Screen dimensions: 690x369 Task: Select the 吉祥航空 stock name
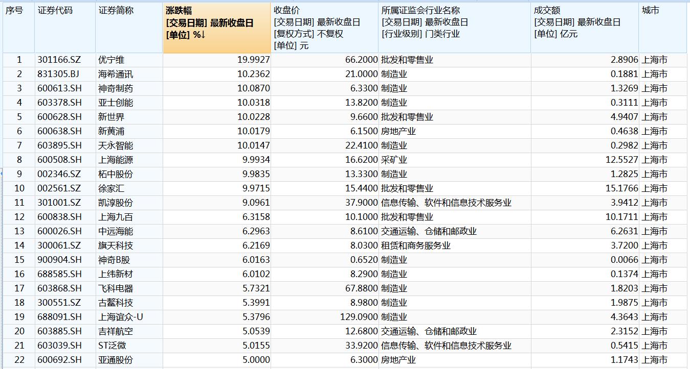pos(116,331)
